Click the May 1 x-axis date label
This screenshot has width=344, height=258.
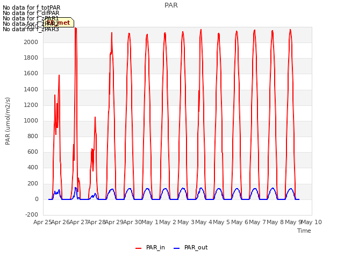[150, 222]
